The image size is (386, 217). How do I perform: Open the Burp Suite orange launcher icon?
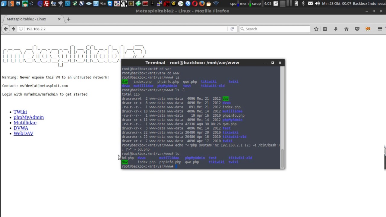[x=11, y=4]
